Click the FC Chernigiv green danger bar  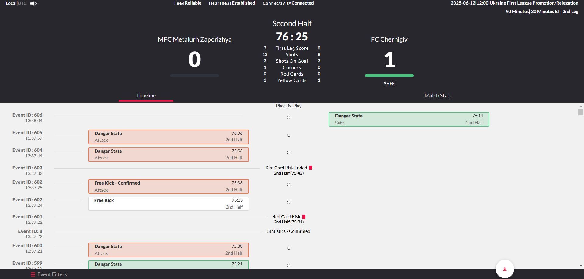pyautogui.click(x=389, y=76)
